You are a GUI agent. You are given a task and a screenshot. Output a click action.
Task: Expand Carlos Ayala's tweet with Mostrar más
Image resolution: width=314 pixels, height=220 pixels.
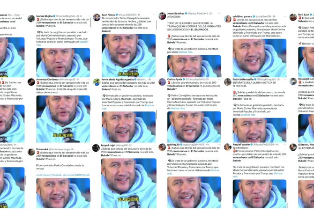click(178, 109)
